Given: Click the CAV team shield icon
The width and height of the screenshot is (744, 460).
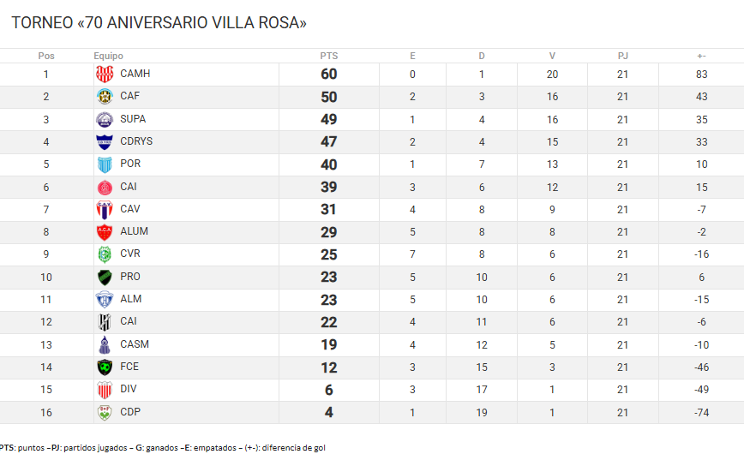Looking at the screenshot, I should coord(105,209).
